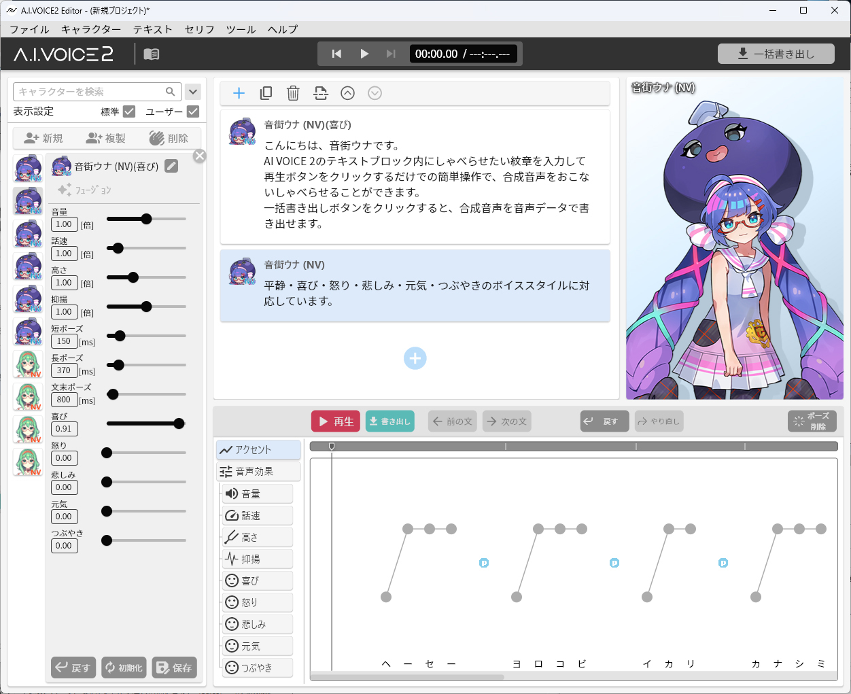Viewport: 851px width, 694px height.
Task: Click the 新規 preset button
Action: coord(44,138)
